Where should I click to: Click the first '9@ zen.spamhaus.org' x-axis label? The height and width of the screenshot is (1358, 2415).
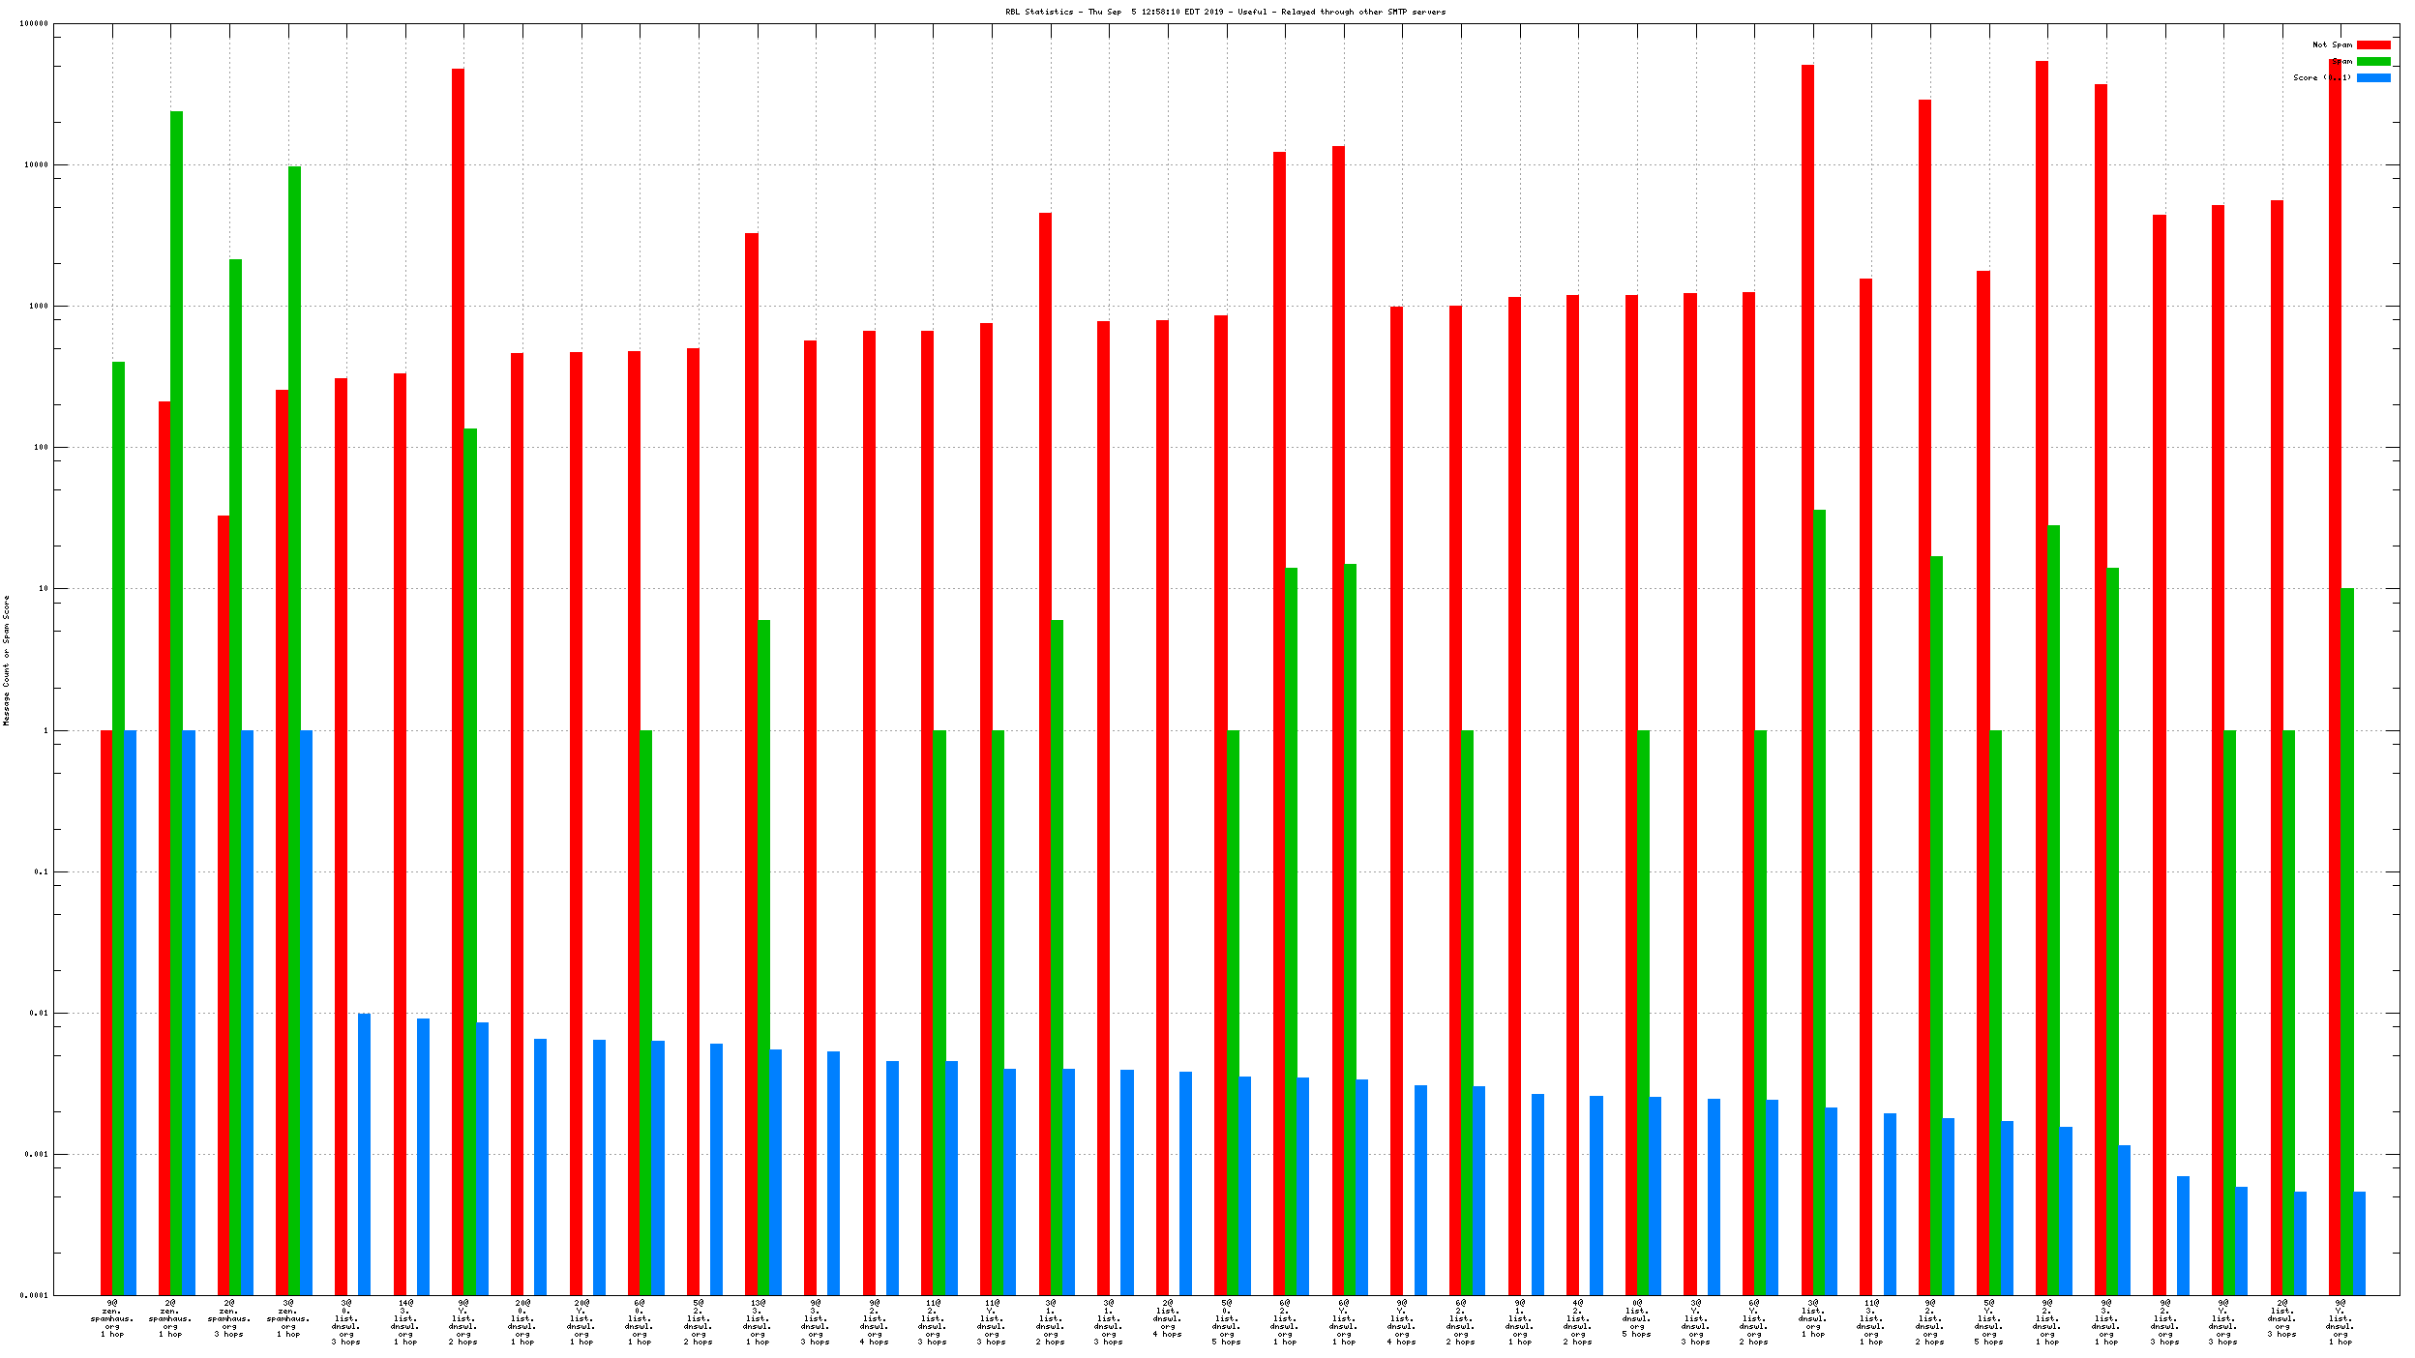click(x=112, y=1318)
